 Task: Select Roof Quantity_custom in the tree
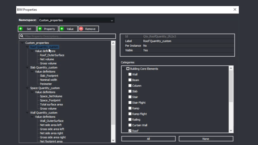pyautogui.click(x=44, y=47)
